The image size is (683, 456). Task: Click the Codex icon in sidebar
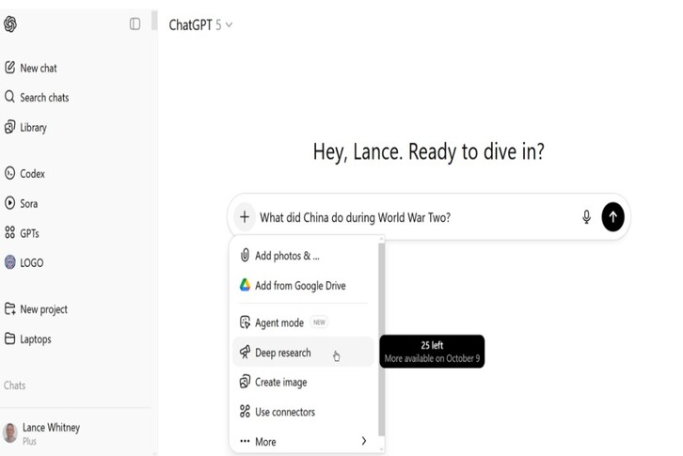9,173
